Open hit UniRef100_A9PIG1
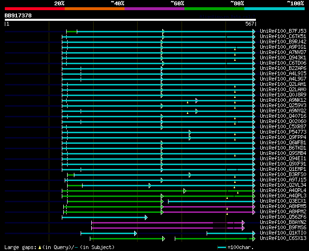The image size is (309, 251). pyautogui.click(x=283, y=47)
